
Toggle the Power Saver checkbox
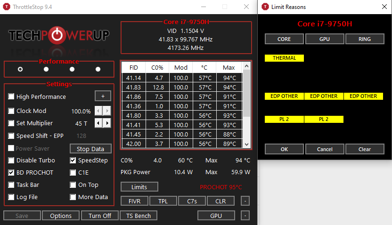11,148
